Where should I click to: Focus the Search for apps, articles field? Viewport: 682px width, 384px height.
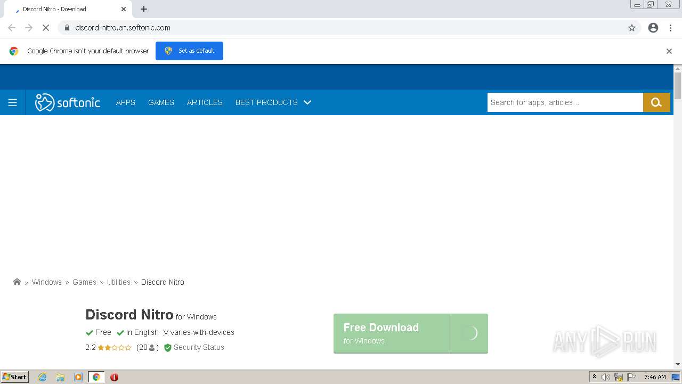point(565,102)
